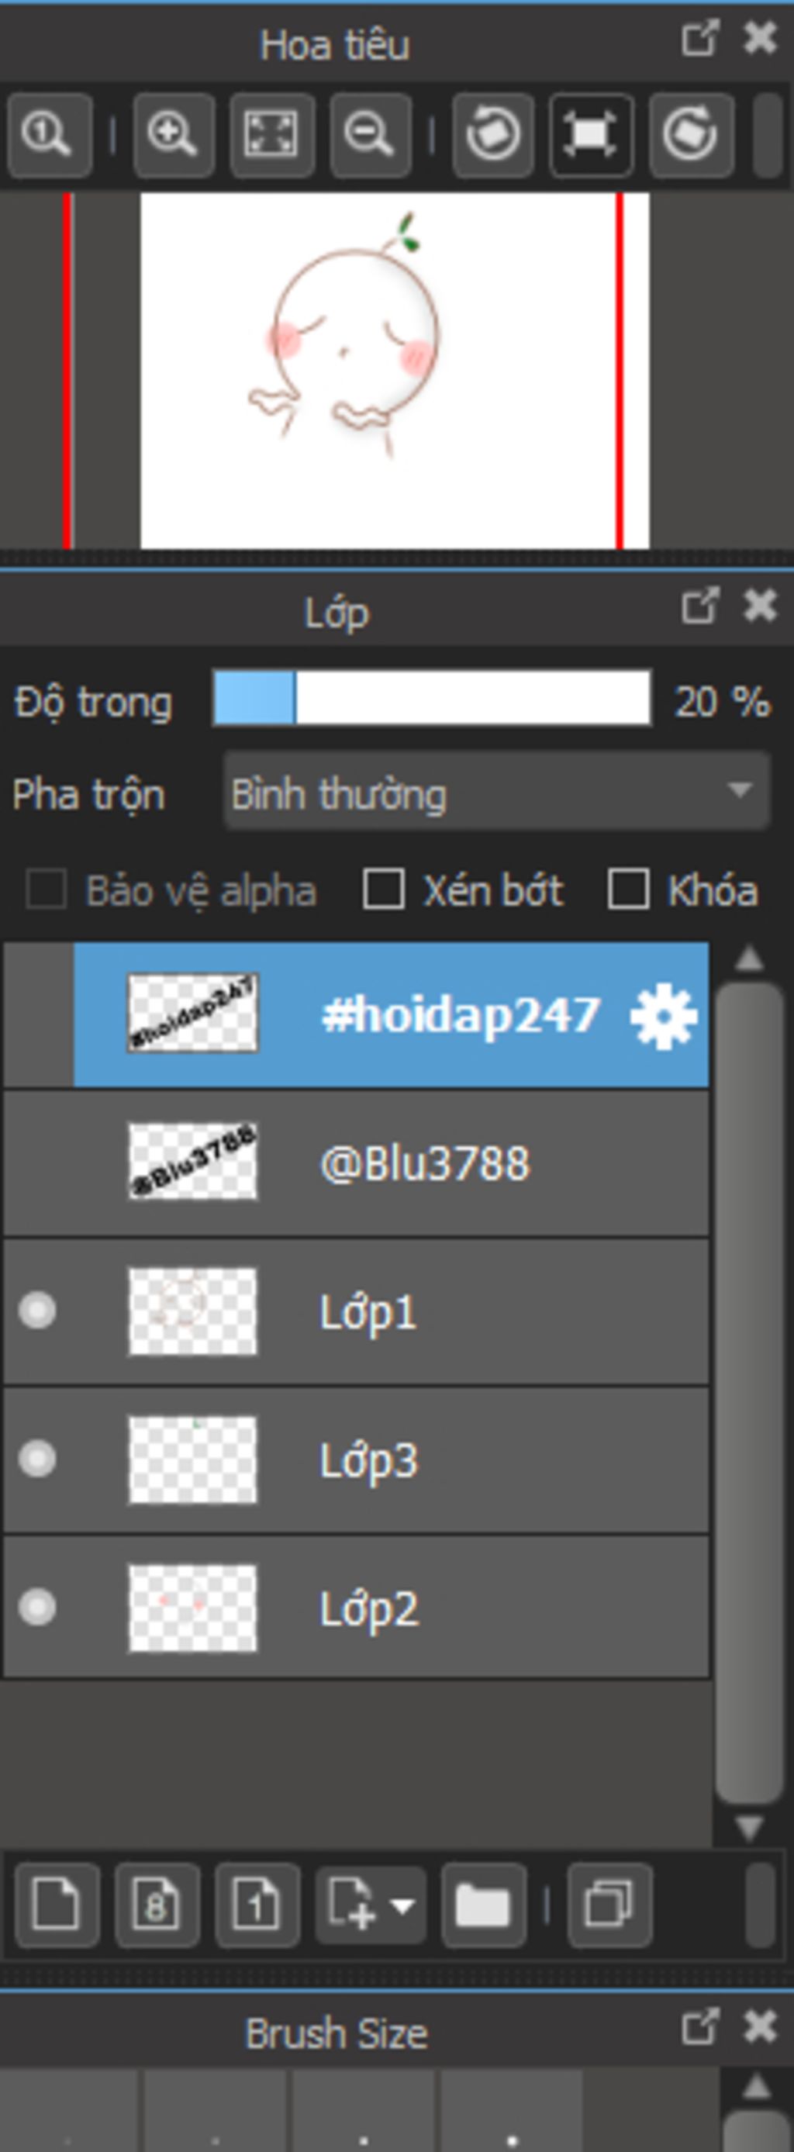
Task: Expand the add layer options arrow
Action: pos(403,1906)
